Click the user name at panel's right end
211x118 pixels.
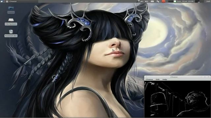coord(208,1)
